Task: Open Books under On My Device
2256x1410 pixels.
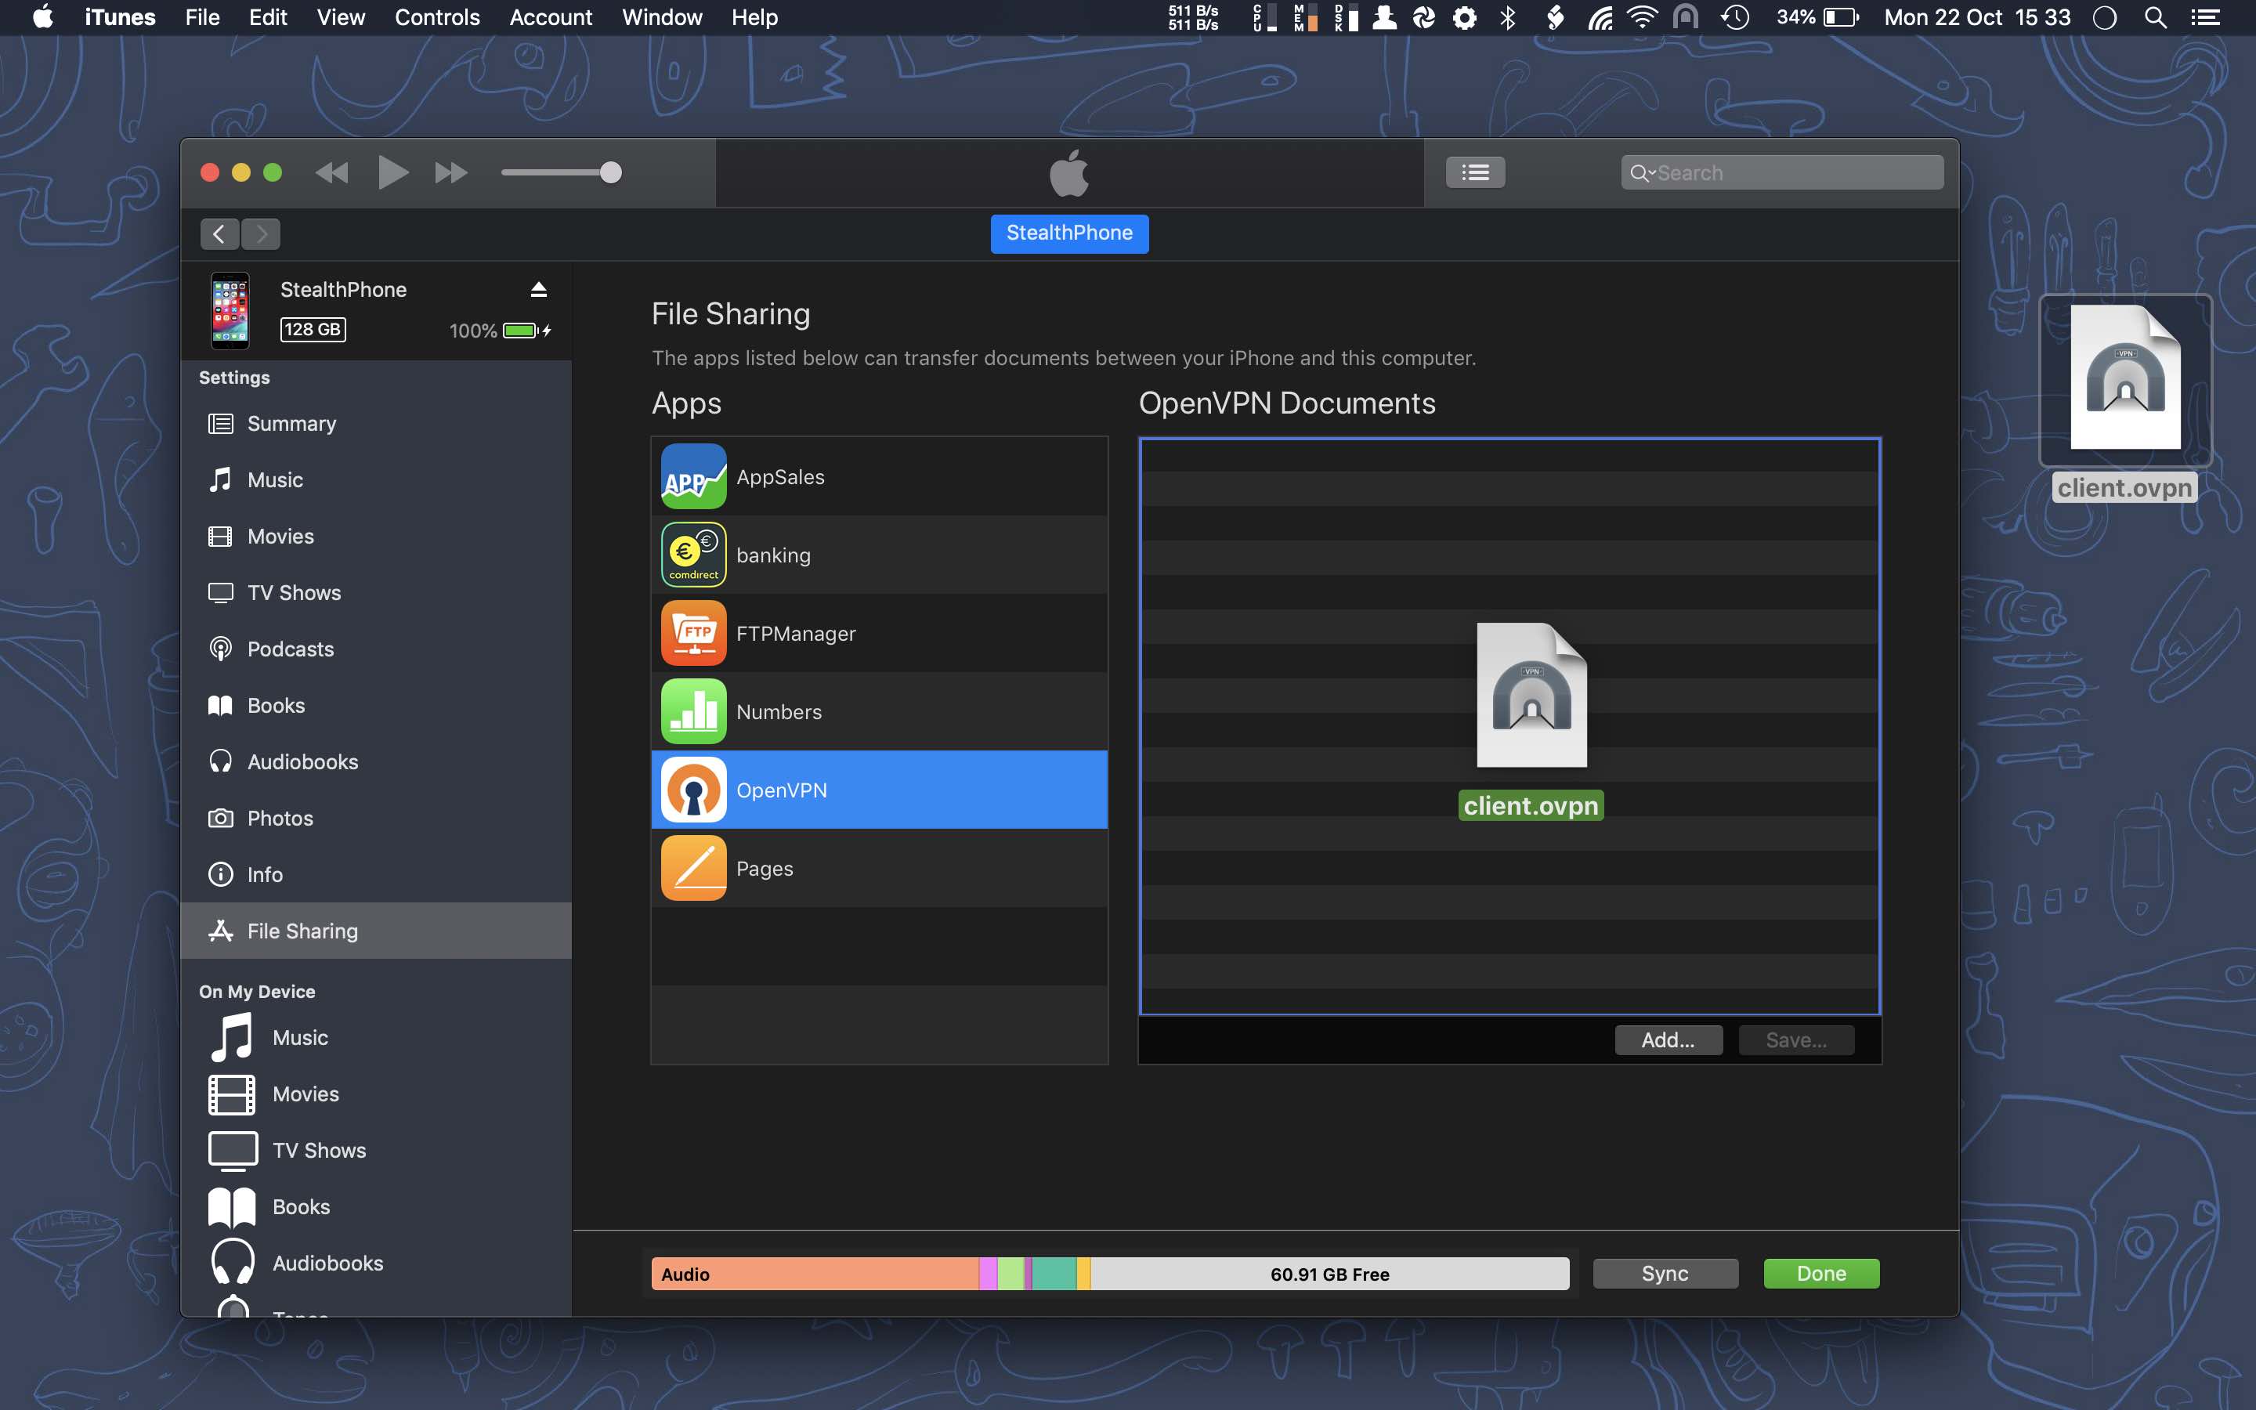Action: click(x=376, y=1206)
